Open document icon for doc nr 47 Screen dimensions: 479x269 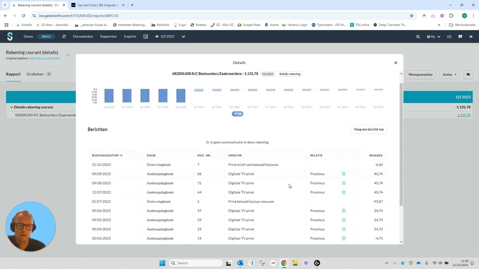pos(344,211)
